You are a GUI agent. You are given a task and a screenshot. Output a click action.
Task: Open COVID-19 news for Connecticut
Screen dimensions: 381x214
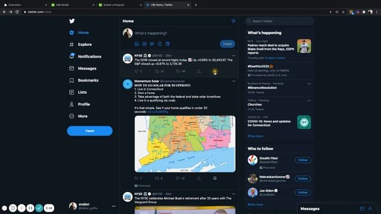(x=279, y=122)
